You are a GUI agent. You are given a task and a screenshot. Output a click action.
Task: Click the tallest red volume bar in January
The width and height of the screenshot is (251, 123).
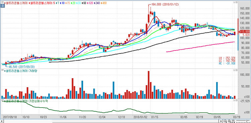(149, 85)
